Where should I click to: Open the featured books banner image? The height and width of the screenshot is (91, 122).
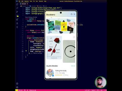(x=61, y=26)
